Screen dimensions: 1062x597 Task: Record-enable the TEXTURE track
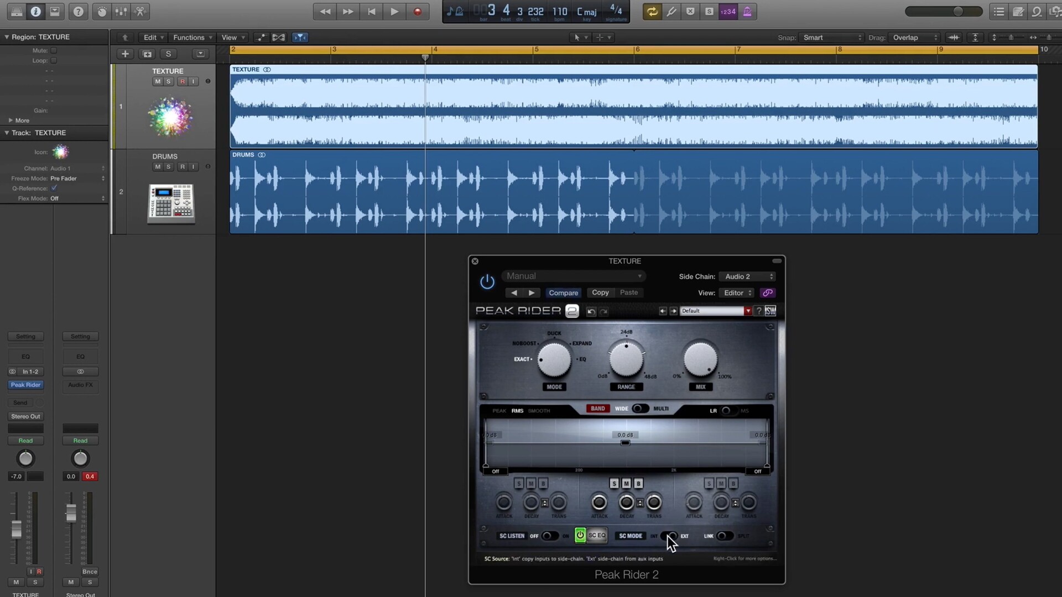(183, 81)
